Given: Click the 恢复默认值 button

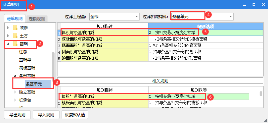Looking at the screenshot, I should pos(75,115).
